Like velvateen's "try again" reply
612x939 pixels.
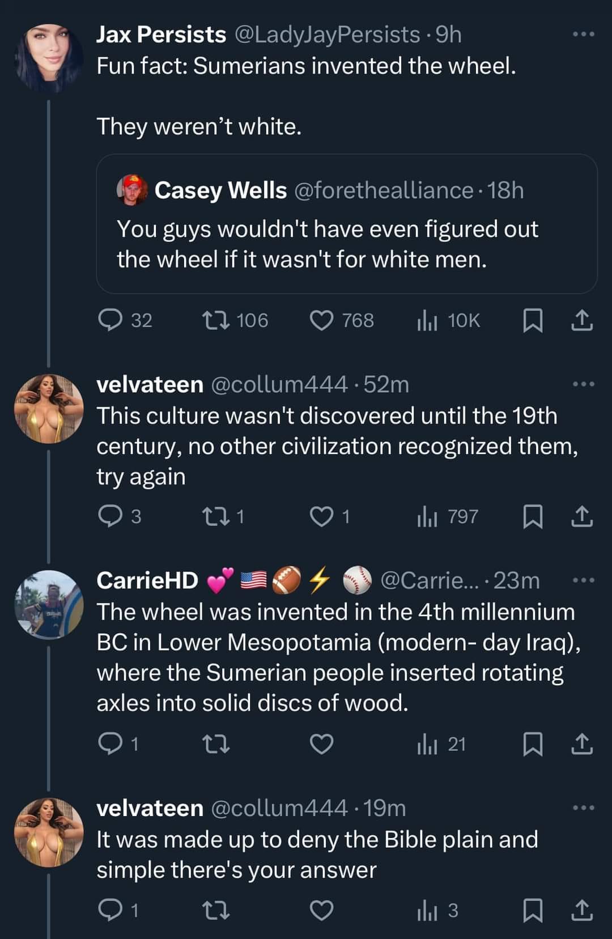click(321, 516)
